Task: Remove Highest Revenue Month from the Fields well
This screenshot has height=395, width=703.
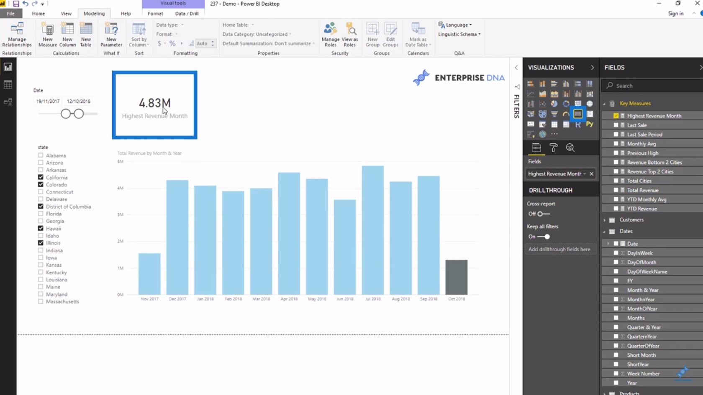Action: (x=591, y=174)
